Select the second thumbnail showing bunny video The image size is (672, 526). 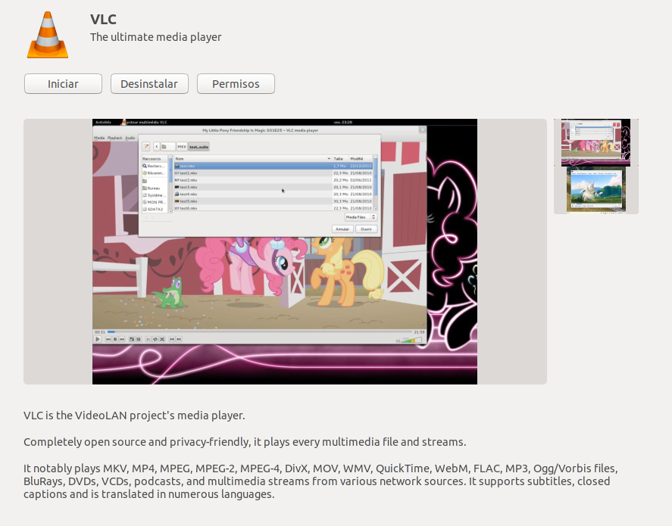pyautogui.click(x=595, y=191)
